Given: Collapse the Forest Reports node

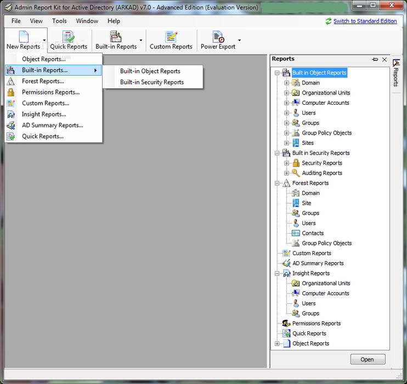Looking at the screenshot, I should [277, 183].
